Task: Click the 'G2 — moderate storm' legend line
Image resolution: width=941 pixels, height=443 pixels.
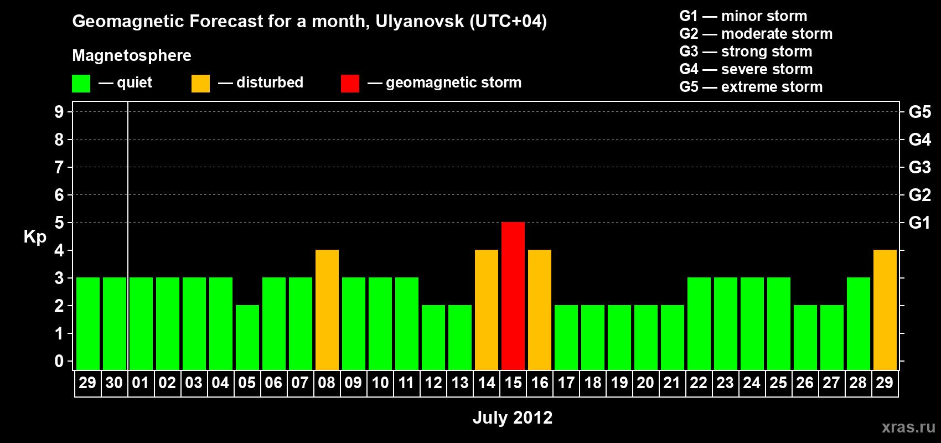Action: tap(756, 34)
